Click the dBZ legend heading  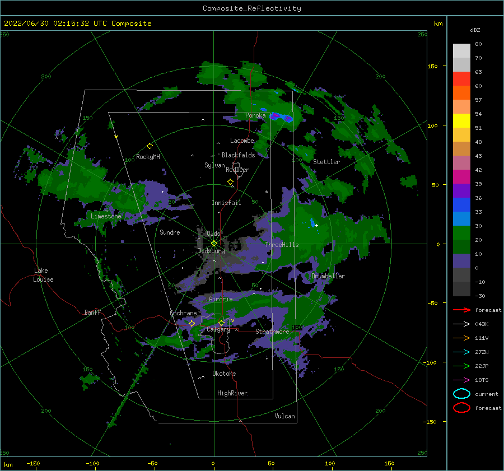(475, 30)
